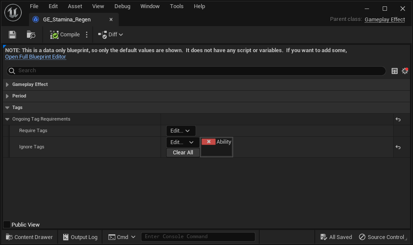Open the Tools menu
413x245 pixels.
(176, 6)
